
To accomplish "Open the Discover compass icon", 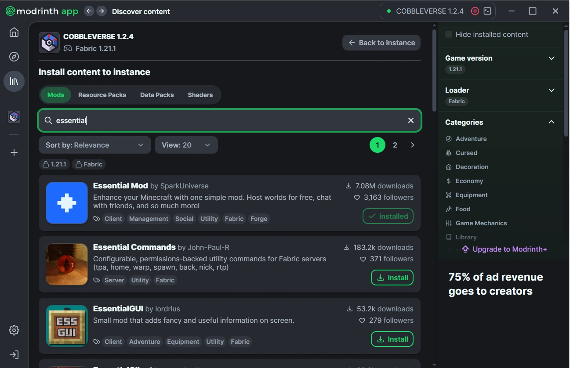I will pyautogui.click(x=14, y=57).
